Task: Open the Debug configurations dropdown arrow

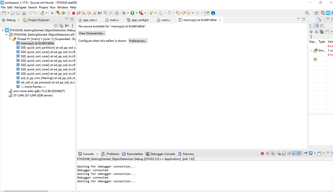Action: (x=128, y=13)
